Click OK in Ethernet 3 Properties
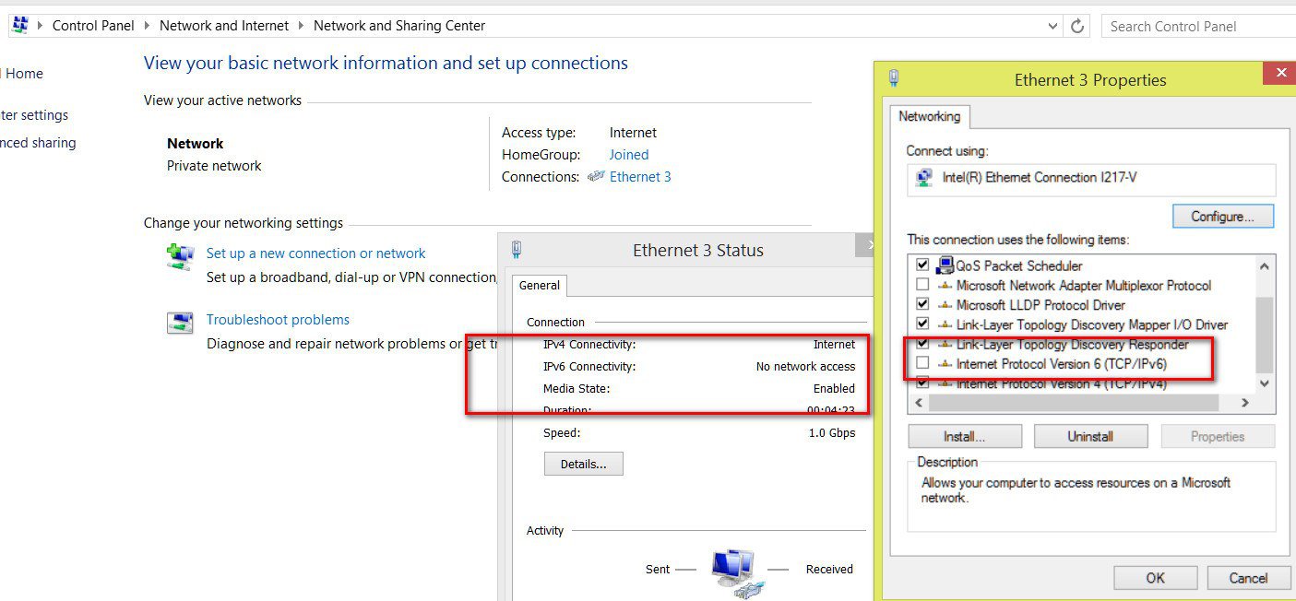Viewport: 1296px width, 601px height. coord(1155,578)
